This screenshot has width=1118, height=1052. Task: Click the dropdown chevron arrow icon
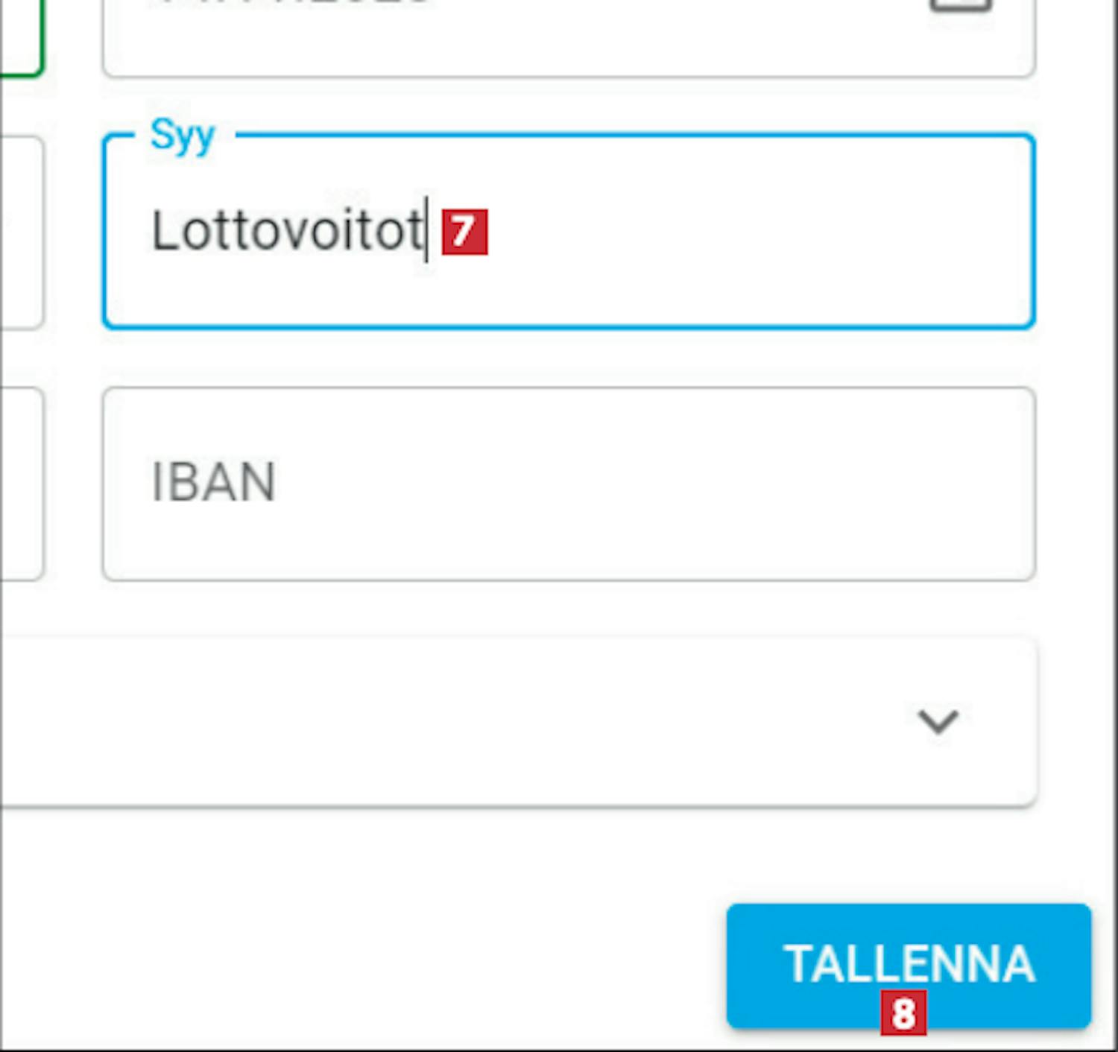click(938, 721)
